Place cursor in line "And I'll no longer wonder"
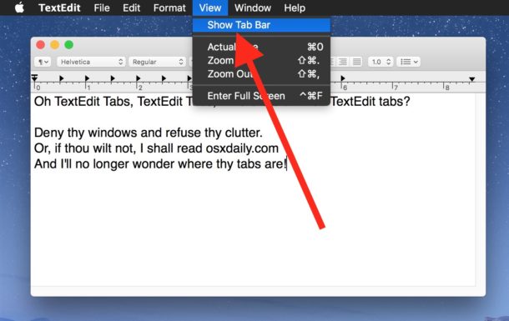This screenshot has width=509, height=321. pyautogui.click(x=160, y=164)
